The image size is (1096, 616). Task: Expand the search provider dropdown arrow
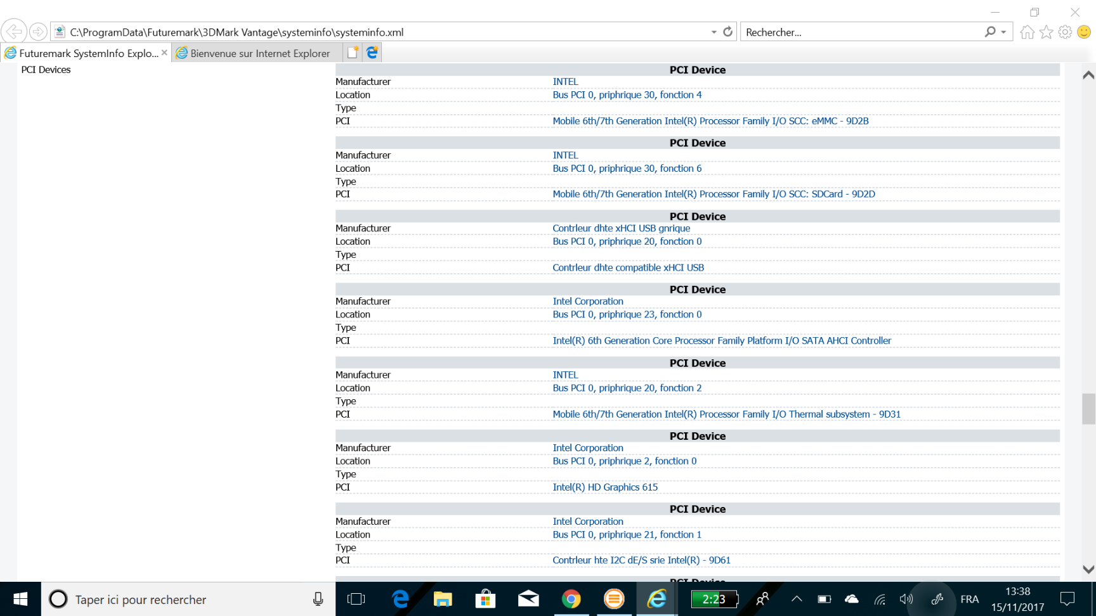tap(1003, 32)
